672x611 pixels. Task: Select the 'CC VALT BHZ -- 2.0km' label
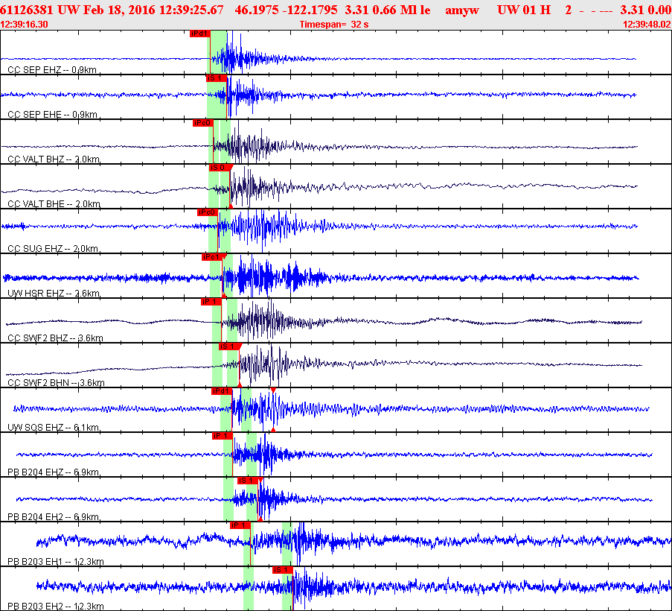click(x=54, y=159)
